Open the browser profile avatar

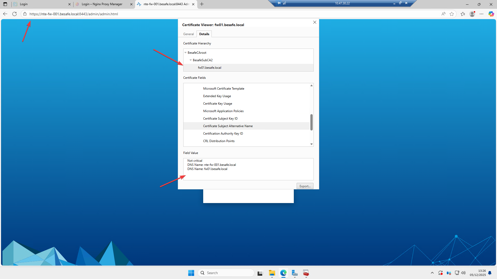pyautogui.click(x=472, y=14)
